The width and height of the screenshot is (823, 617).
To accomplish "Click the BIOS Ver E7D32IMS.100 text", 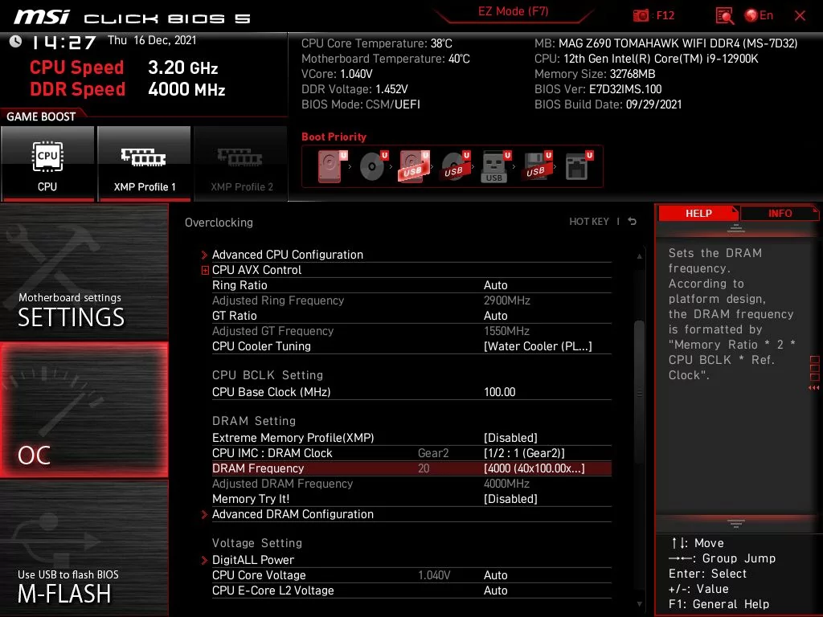I will (x=598, y=89).
